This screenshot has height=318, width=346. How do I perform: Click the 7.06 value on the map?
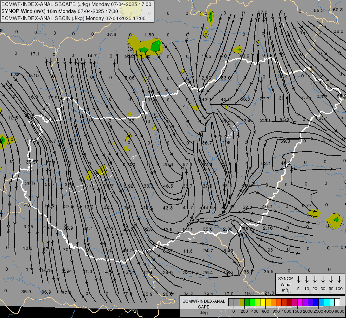click(130, 78)
